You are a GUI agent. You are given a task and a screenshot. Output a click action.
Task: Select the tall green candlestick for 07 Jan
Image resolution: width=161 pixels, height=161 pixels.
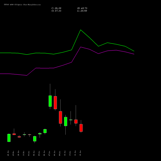click(x=50, y=101)
